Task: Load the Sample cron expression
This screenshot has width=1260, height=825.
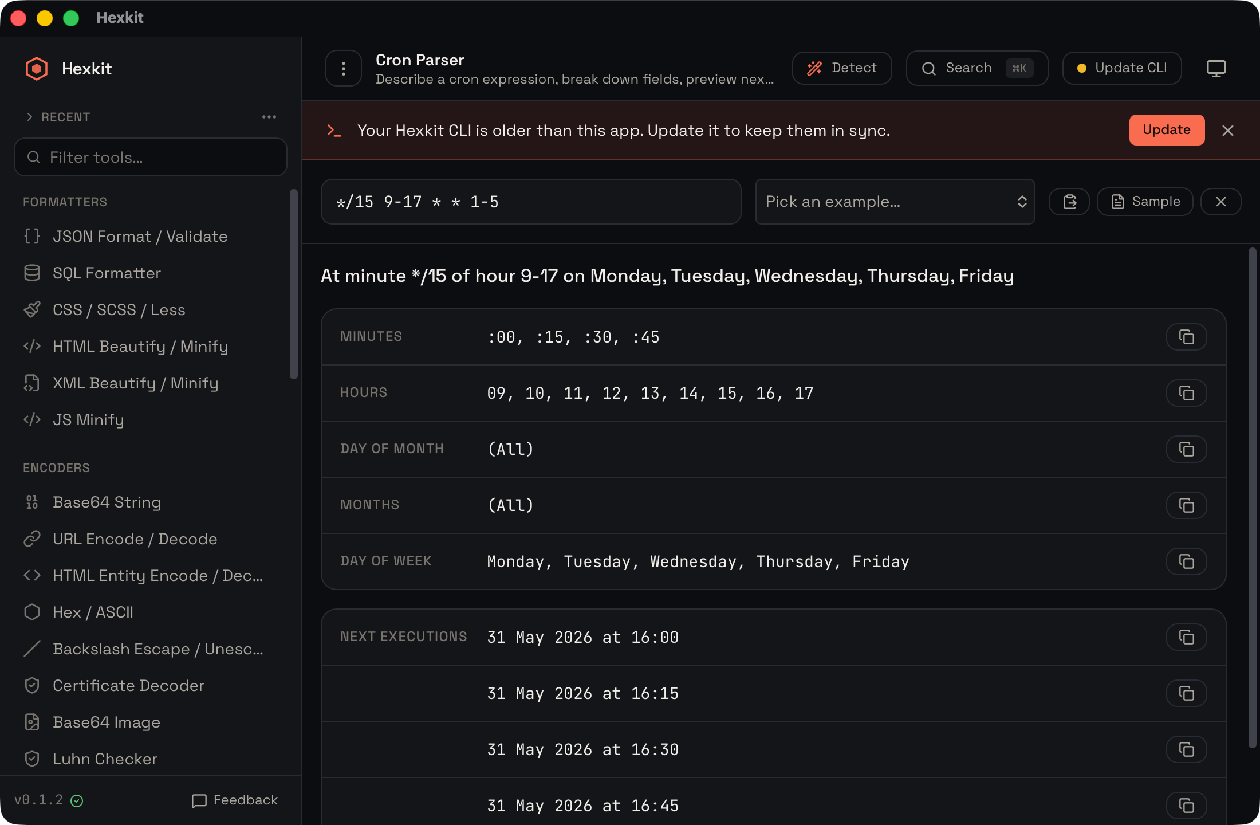Action: 1145,202
